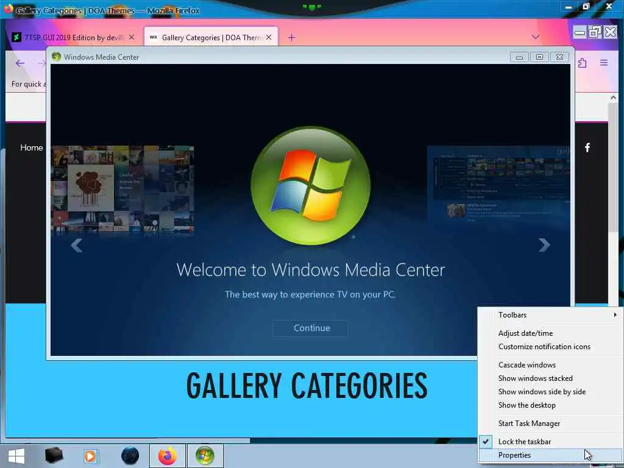624x468 pixels.
Task: Select Customize notification icons
Action: 550,347
